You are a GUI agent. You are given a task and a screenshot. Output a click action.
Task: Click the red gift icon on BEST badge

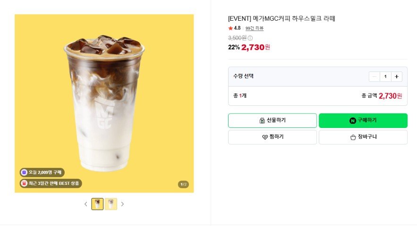(x=24, y=183)
